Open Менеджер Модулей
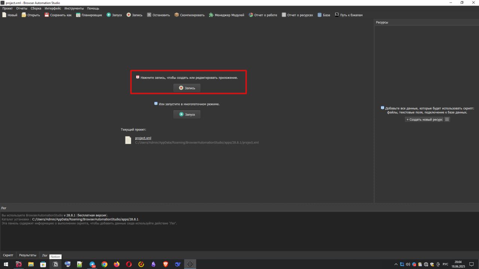The image size is (479, 269). (x=226, y=15)
